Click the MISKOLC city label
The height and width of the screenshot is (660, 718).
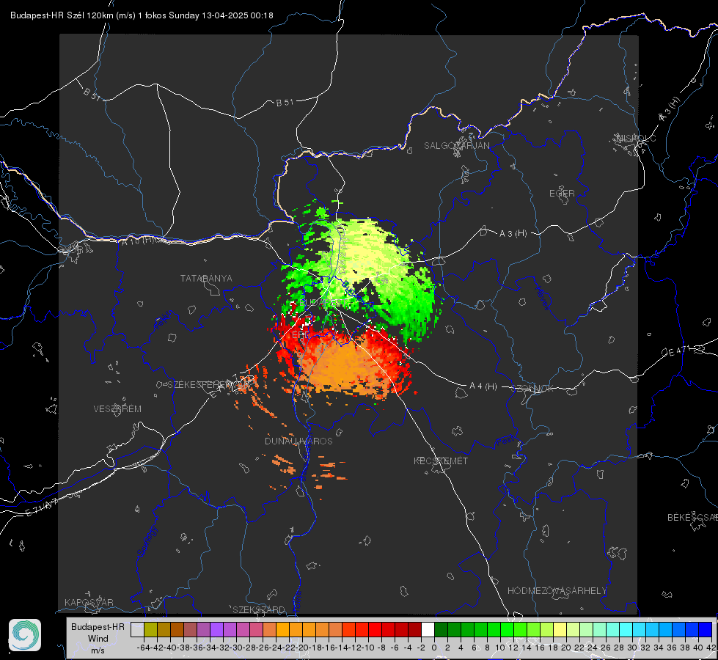pos(636,138)
